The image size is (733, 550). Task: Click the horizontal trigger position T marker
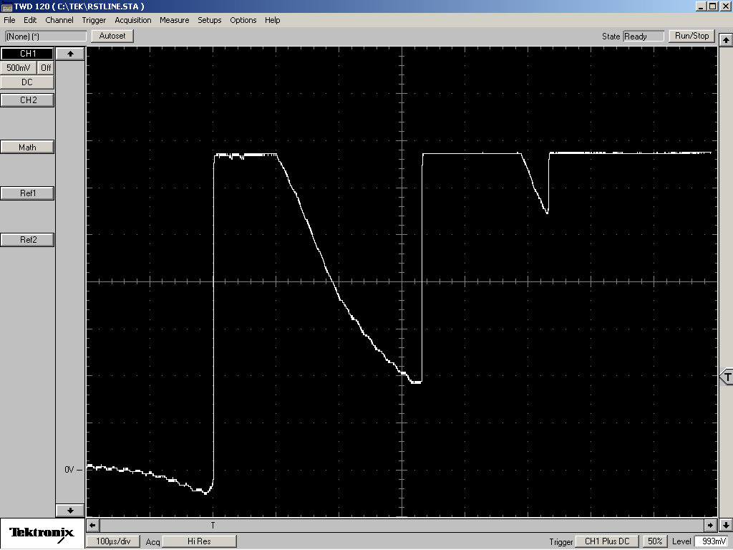(213, 526)
